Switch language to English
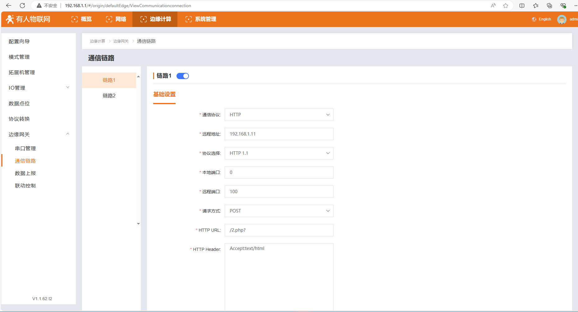The image size is (578, 312). tap(545, 19)
